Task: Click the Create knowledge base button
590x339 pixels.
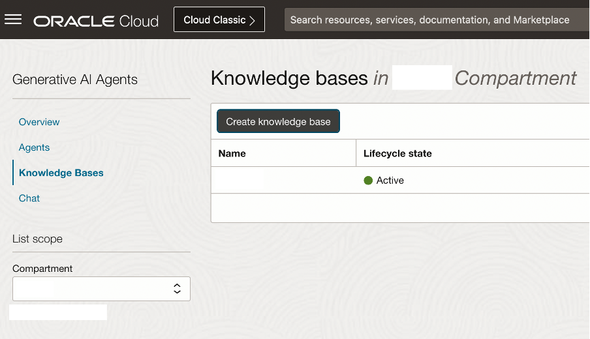Action: [x=278, y=121]
